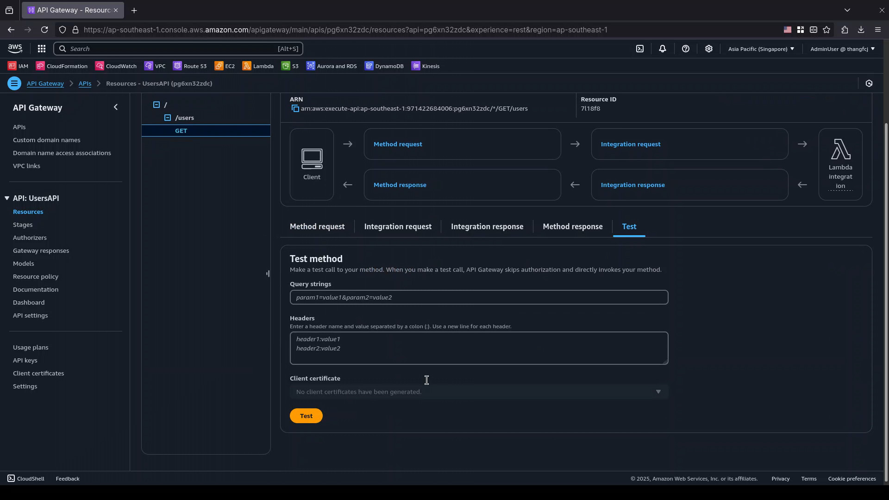Open the AWS console settings gear
Viewport: 889px width, 500px height.
pos(709,49)
